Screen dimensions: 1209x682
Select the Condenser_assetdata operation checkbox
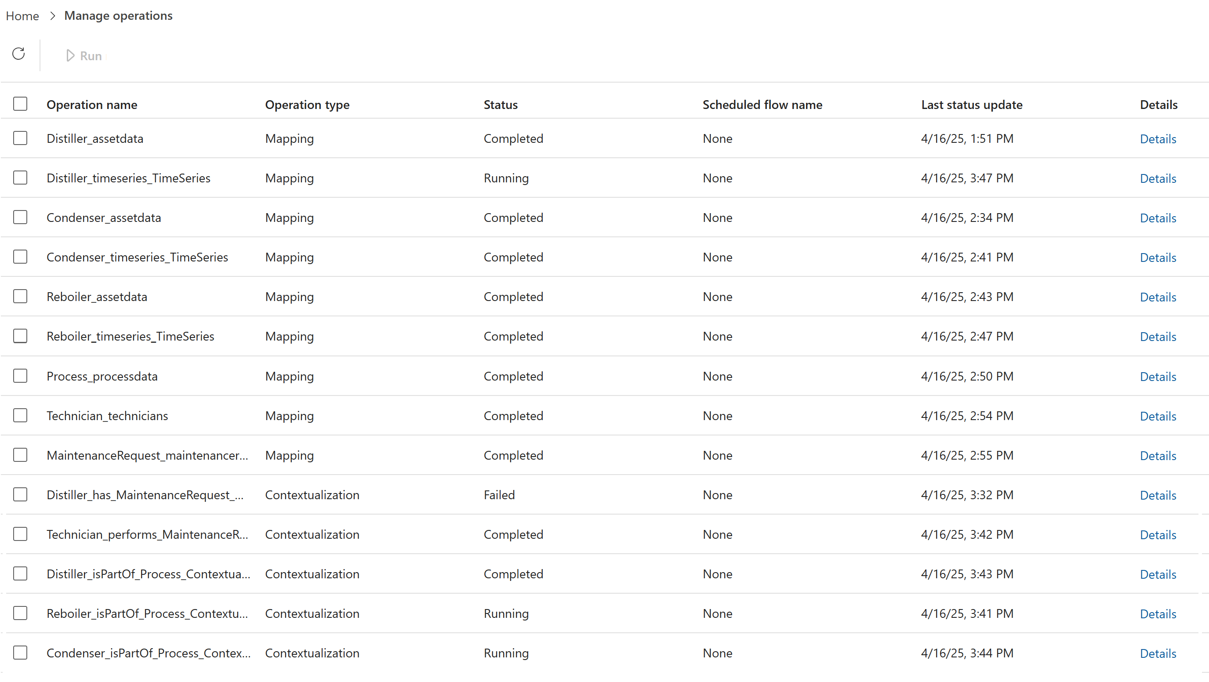[20, 217]
